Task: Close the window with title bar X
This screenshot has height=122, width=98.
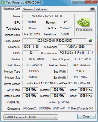Action: point(91,2)
